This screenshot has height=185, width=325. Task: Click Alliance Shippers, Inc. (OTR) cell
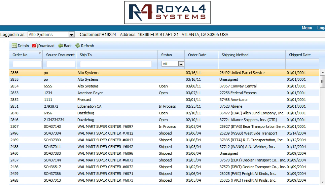tap(248, 120)
